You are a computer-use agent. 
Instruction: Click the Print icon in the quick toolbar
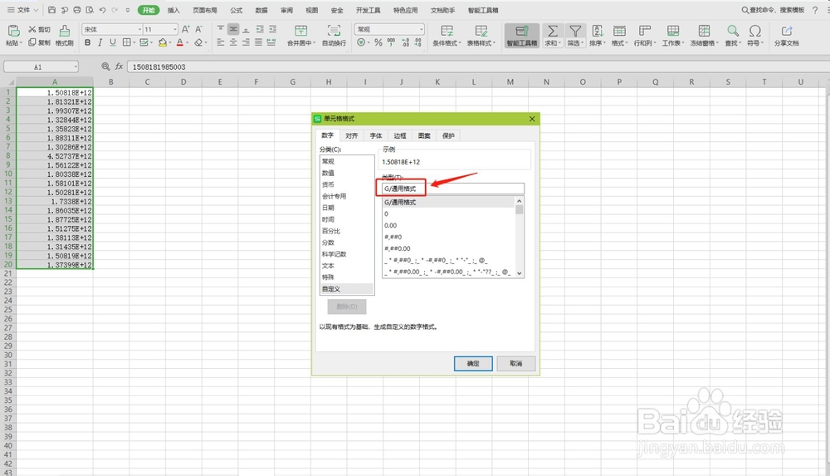click(x=77, y=9)
